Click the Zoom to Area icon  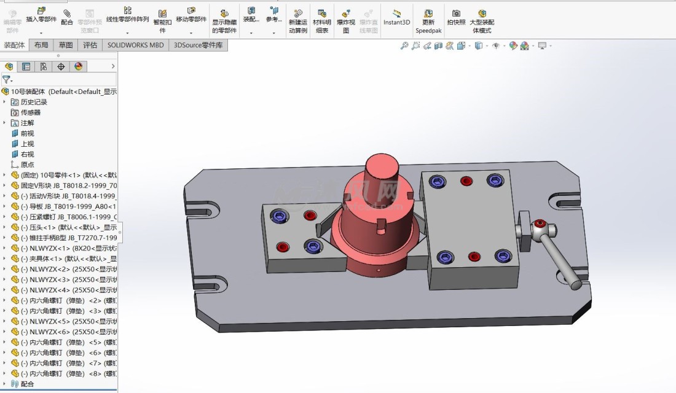point(415,45)
